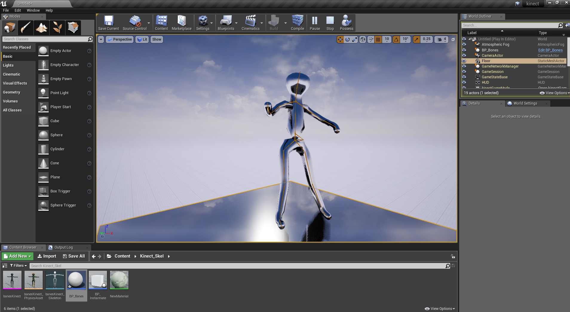Open rotation snap 10° dropdown
Image resolution: width=570 pixels, height=312 pixels.
coord(405,39)
